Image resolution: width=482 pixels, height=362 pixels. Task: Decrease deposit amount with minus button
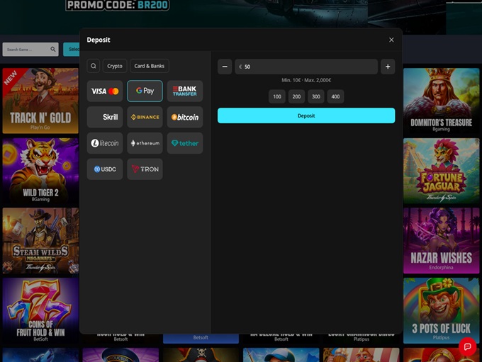tap(225, 67)
